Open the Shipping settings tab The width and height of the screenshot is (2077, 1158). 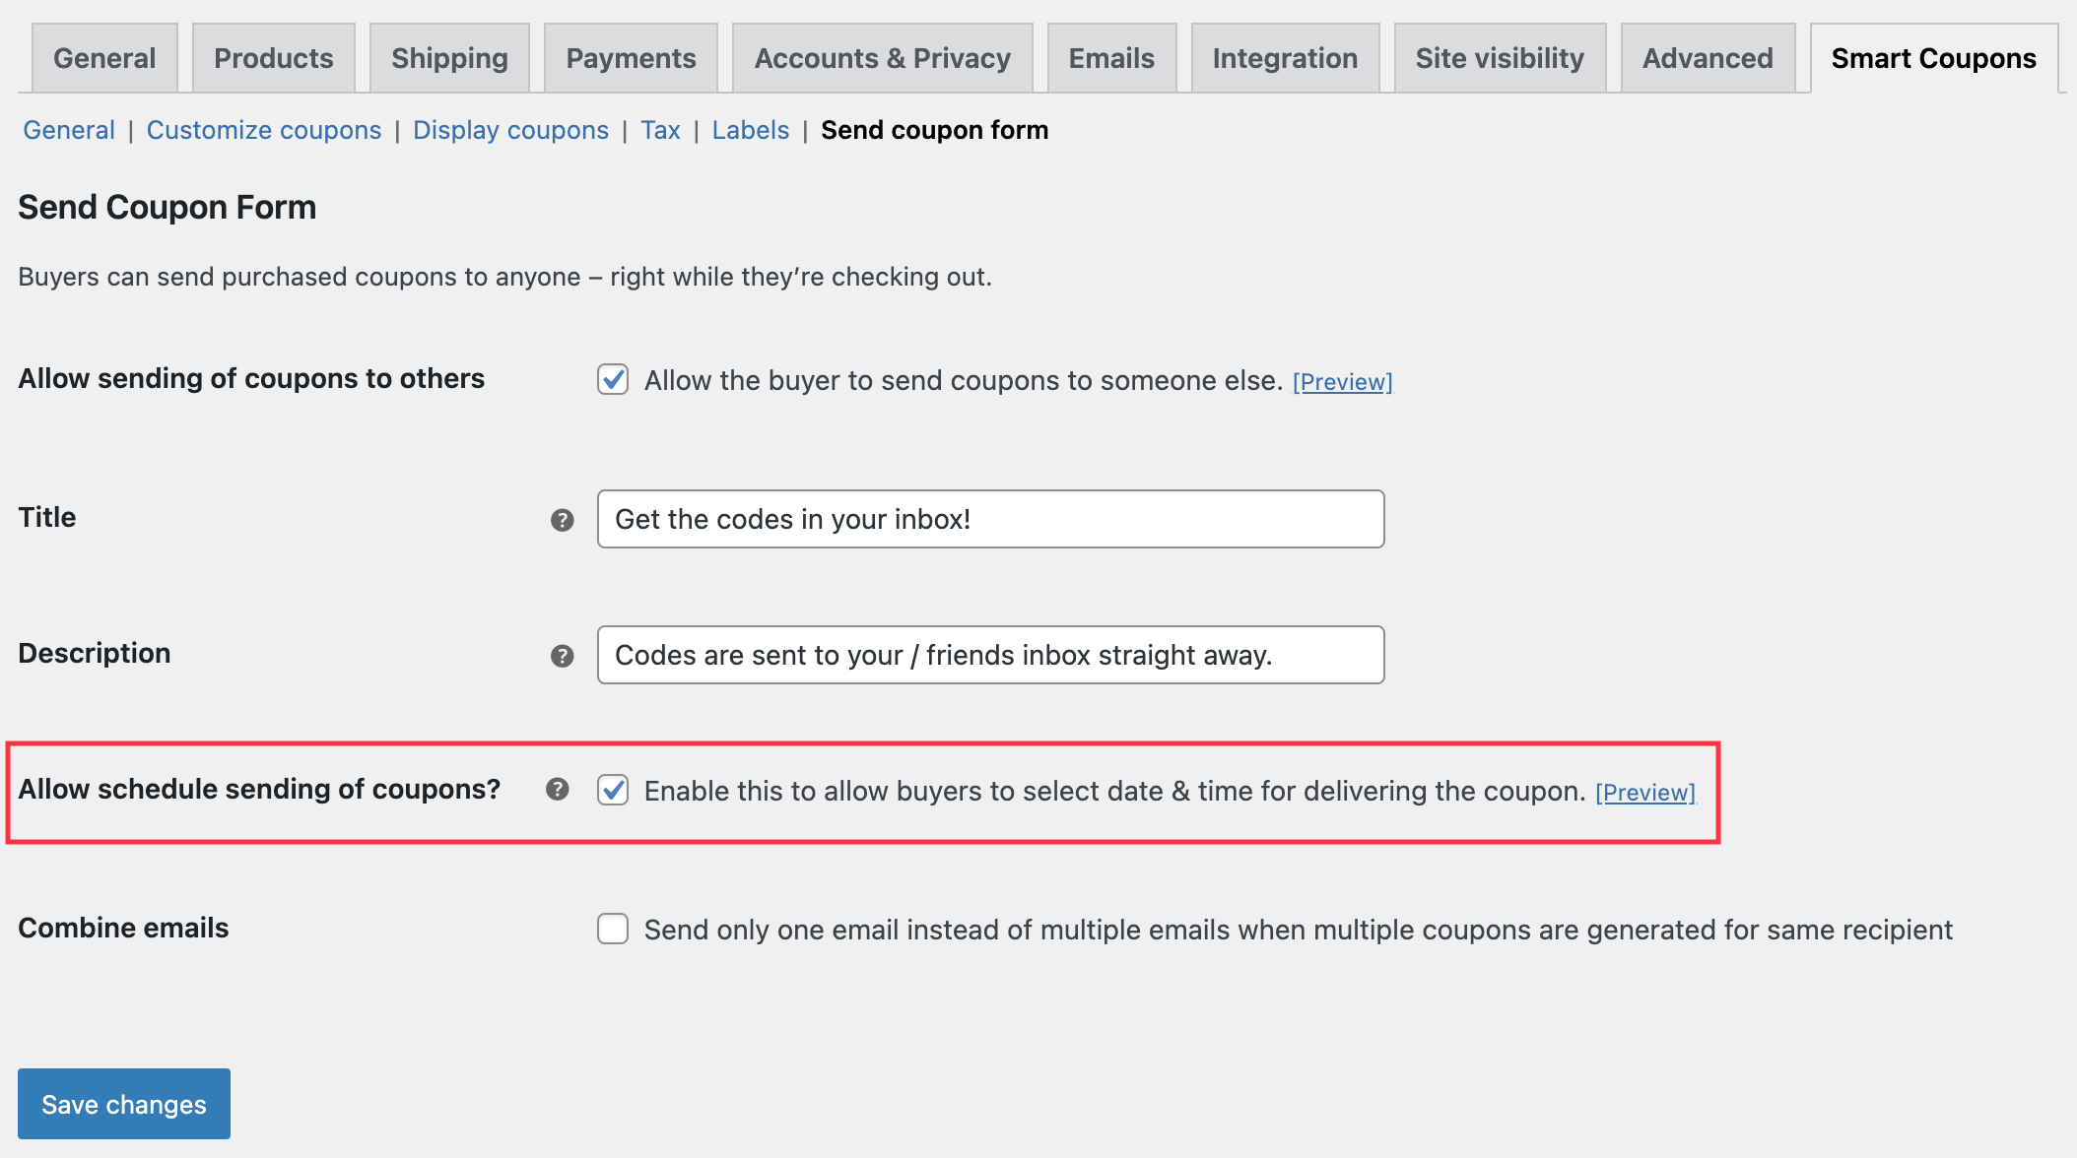coord(449,58)
